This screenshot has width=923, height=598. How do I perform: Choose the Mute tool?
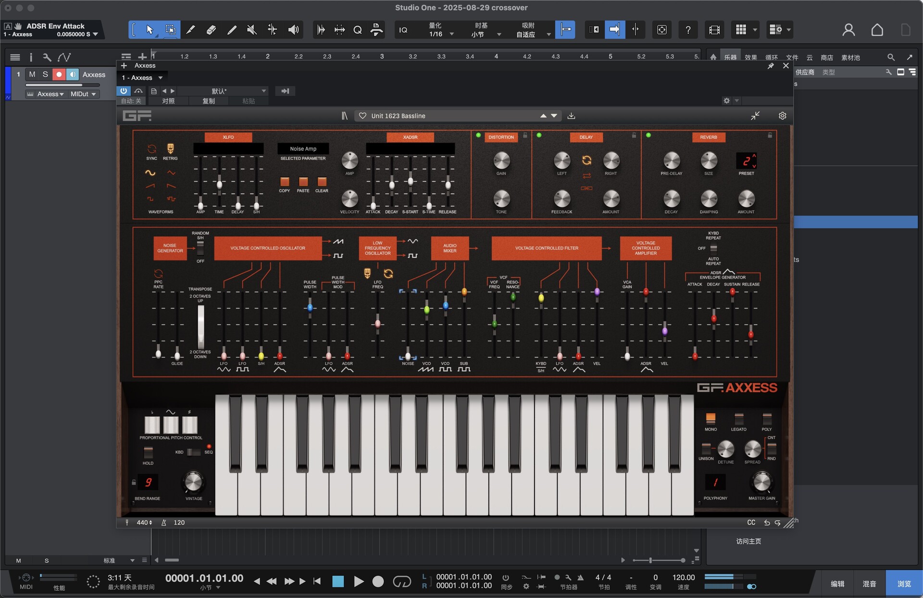click(x=251, y=30)
